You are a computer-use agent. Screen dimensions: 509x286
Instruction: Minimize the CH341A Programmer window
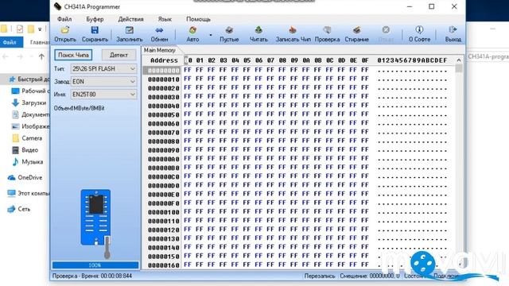410,6
